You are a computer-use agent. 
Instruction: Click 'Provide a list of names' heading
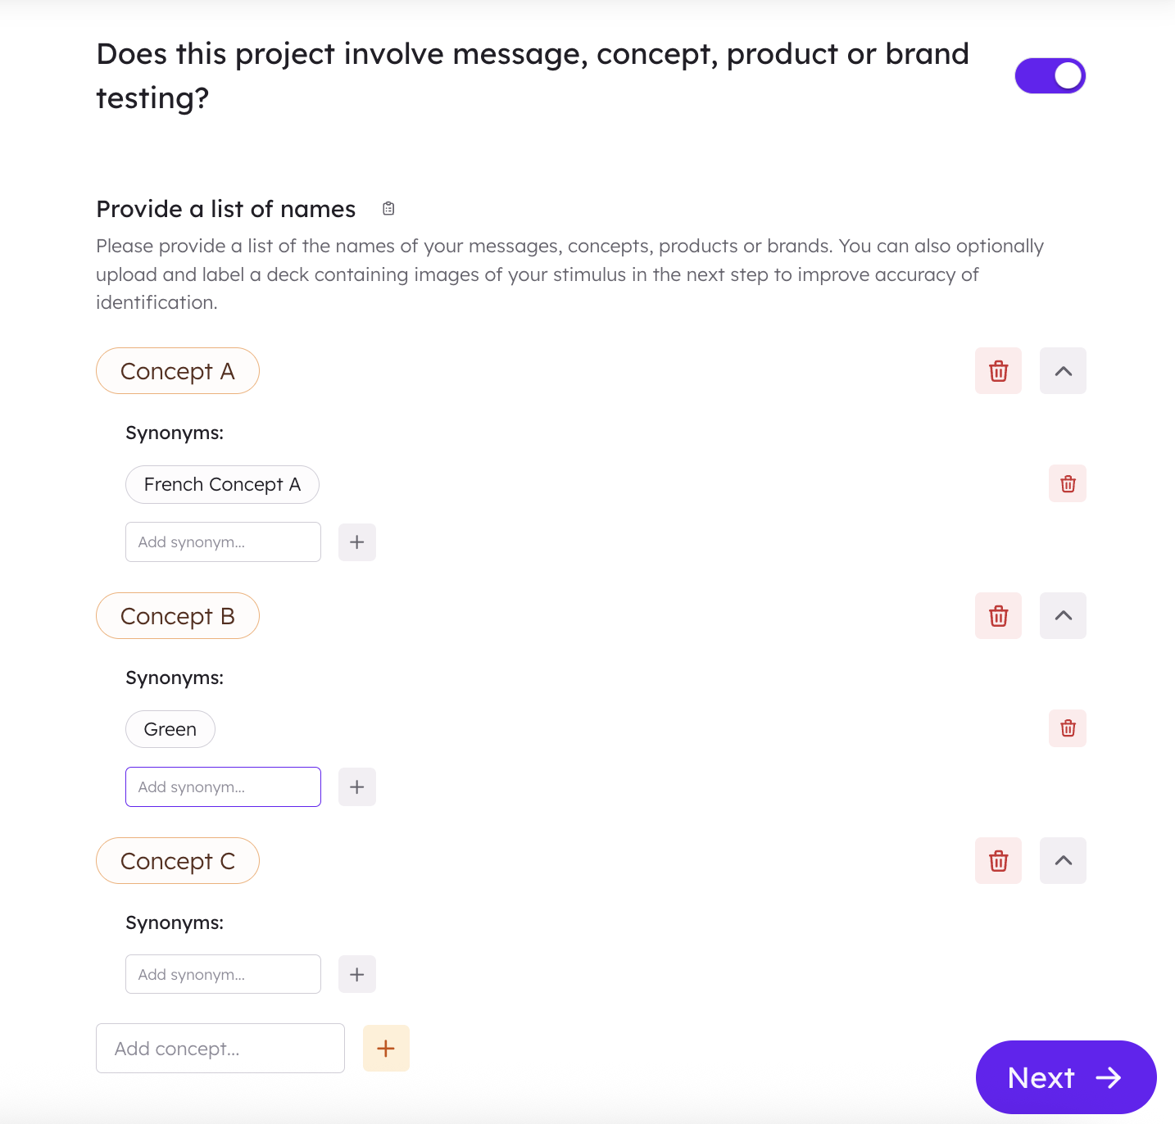[226, 209]
